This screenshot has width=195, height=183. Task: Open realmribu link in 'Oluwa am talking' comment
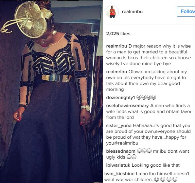(x=116, y=72)
